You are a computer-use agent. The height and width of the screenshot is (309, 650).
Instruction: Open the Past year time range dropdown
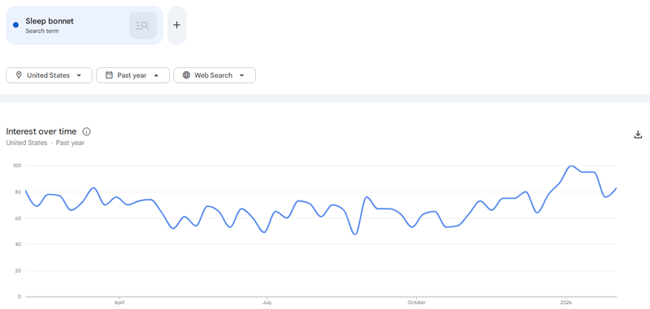click(132, 75)
